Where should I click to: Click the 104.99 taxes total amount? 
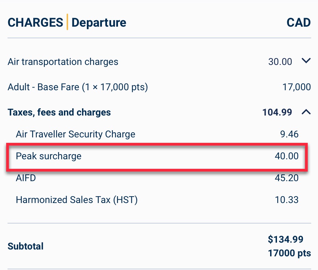[x=277, y=112]
